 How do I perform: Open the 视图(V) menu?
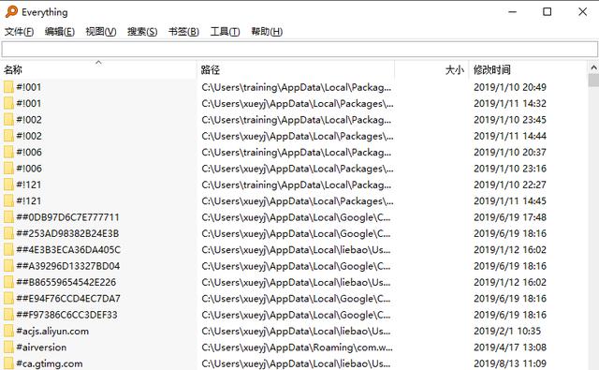(101, 31)
